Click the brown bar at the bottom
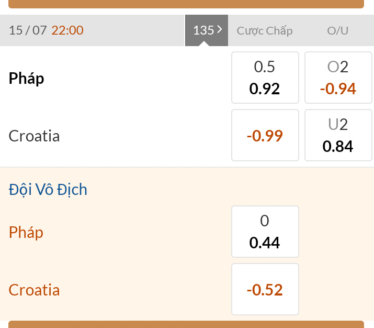Image resolution: width=374 pixels, height=328 pixels. coord(186,324)
